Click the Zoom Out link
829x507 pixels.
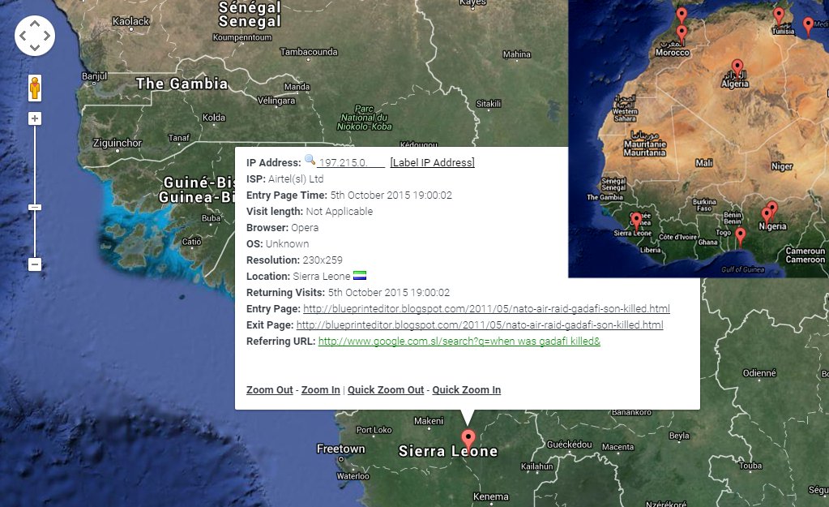[270, 390]
